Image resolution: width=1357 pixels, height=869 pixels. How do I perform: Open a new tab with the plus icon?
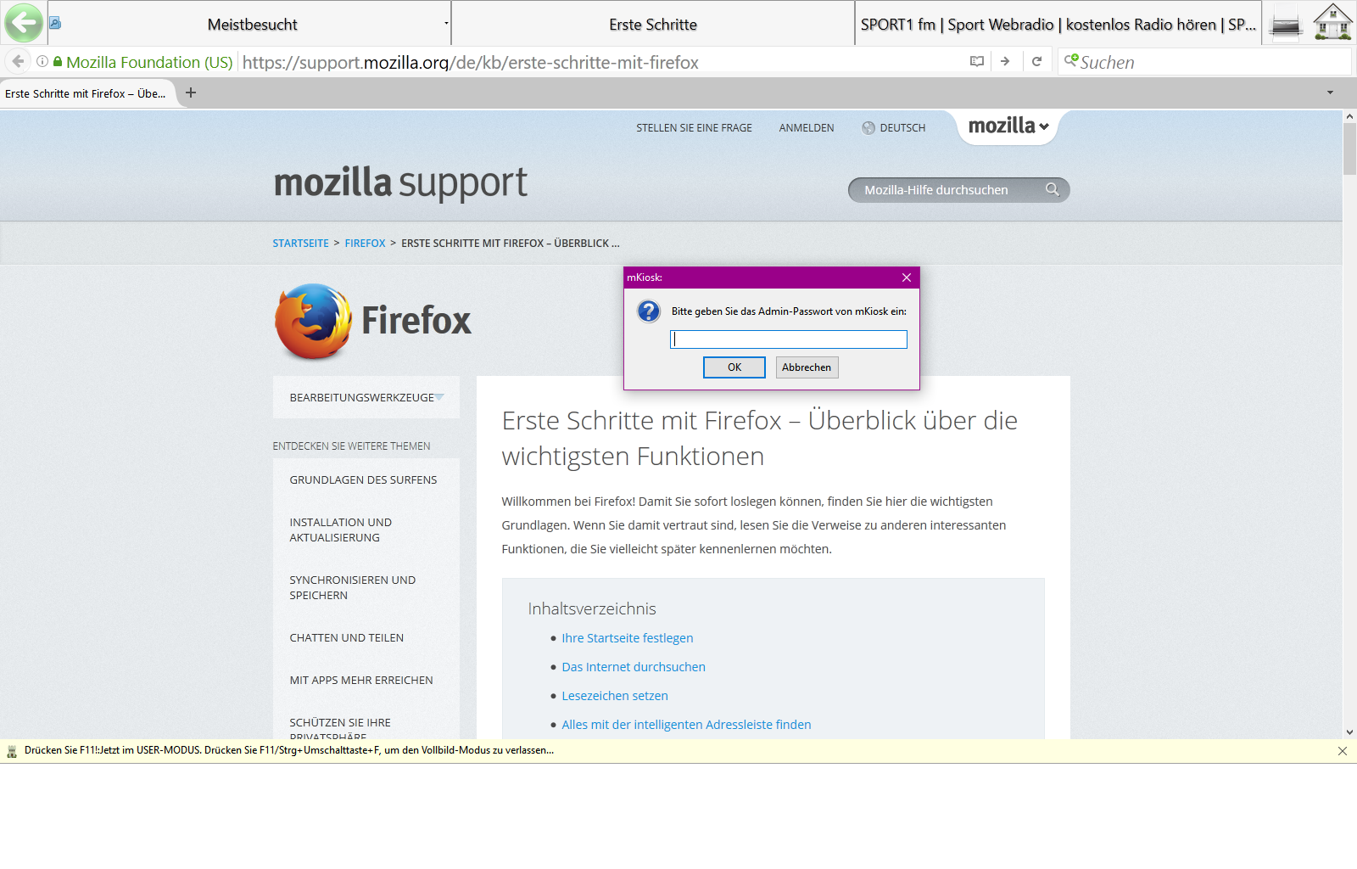[x=191, y=93]
